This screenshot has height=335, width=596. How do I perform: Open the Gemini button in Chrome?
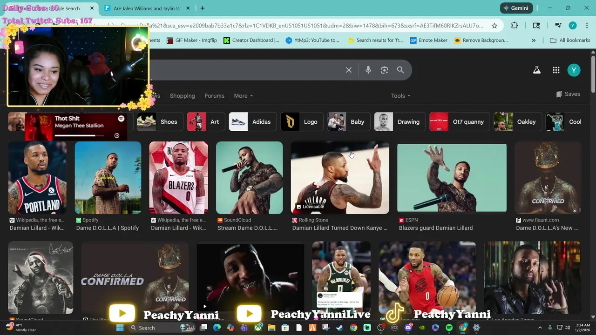(516, 8)
